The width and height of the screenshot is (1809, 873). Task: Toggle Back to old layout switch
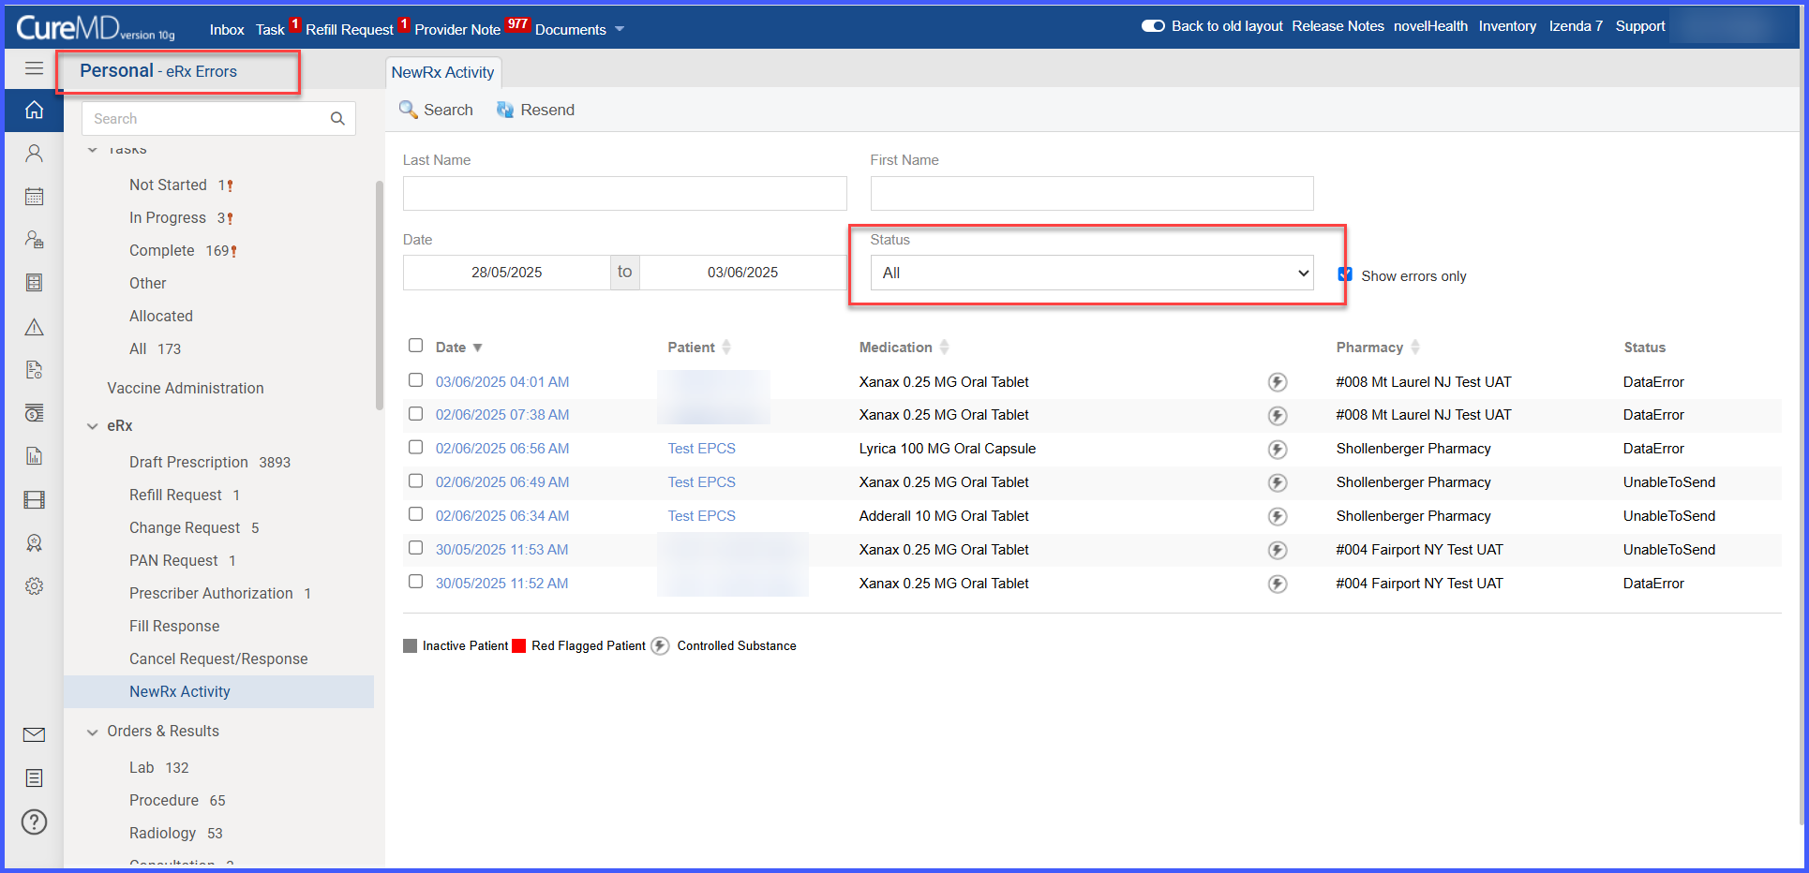(x=1153, y=26)
